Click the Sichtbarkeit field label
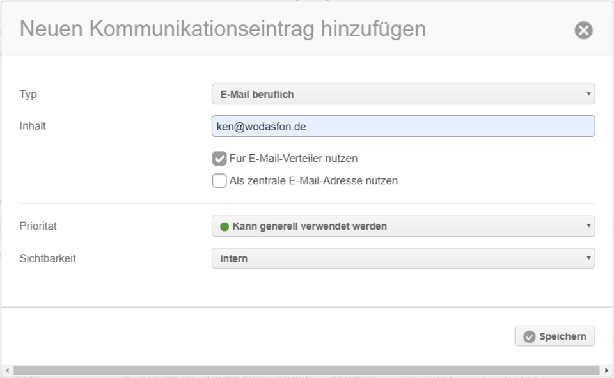The width and height of the screenshot is (614, 378). [48, 258]
